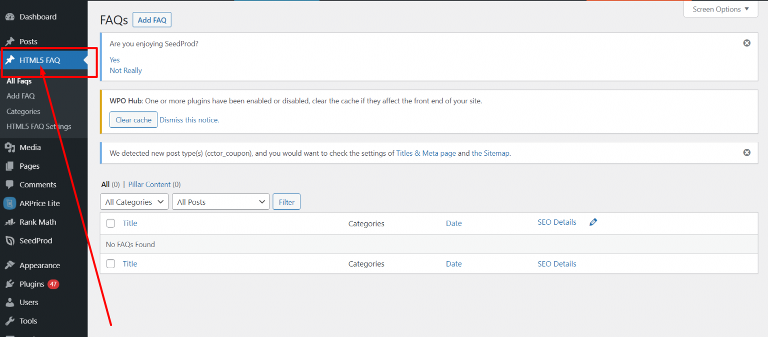Viewport: 768px width, 337px height.
Task: Click the pencil icon next to SEO Details
Action: tap(593, 222)
